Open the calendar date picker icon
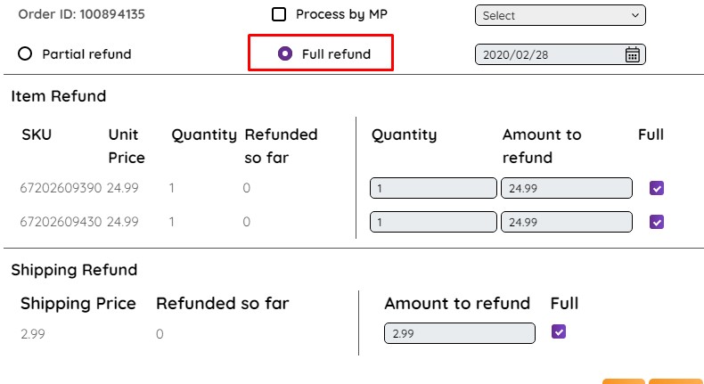Image resolution: width=704 pixels, height=384 pixels. click(x=632, y=54)
